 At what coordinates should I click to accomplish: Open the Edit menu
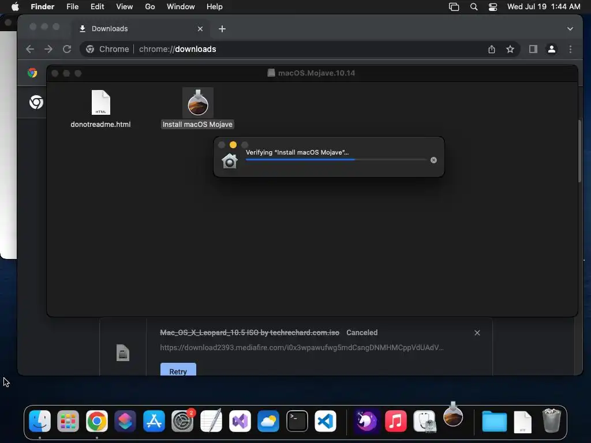click(97, 7)
